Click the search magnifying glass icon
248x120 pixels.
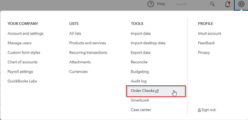[x=212, y=4]
